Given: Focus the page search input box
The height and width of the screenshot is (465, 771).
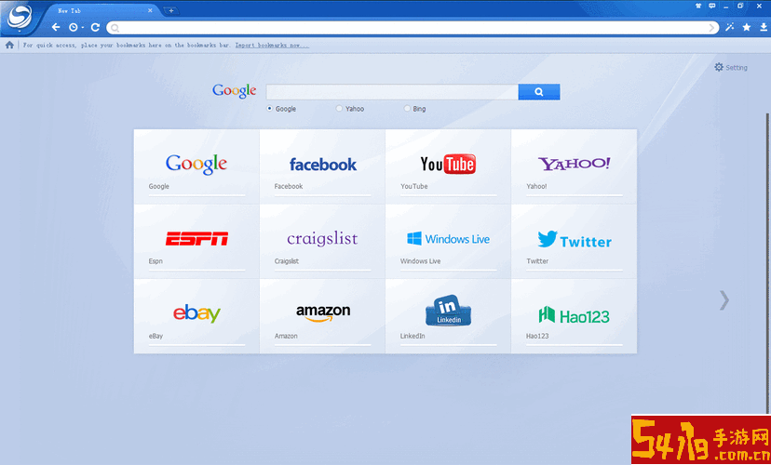Looking at the screenshot, I should (x=392, y=92).
